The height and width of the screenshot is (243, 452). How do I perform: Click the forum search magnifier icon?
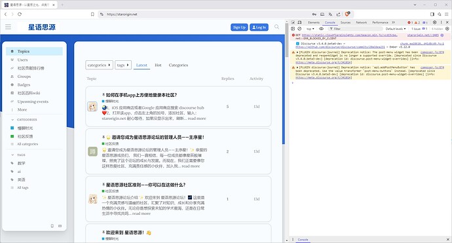pyautogui.click(x=276, y=27)
